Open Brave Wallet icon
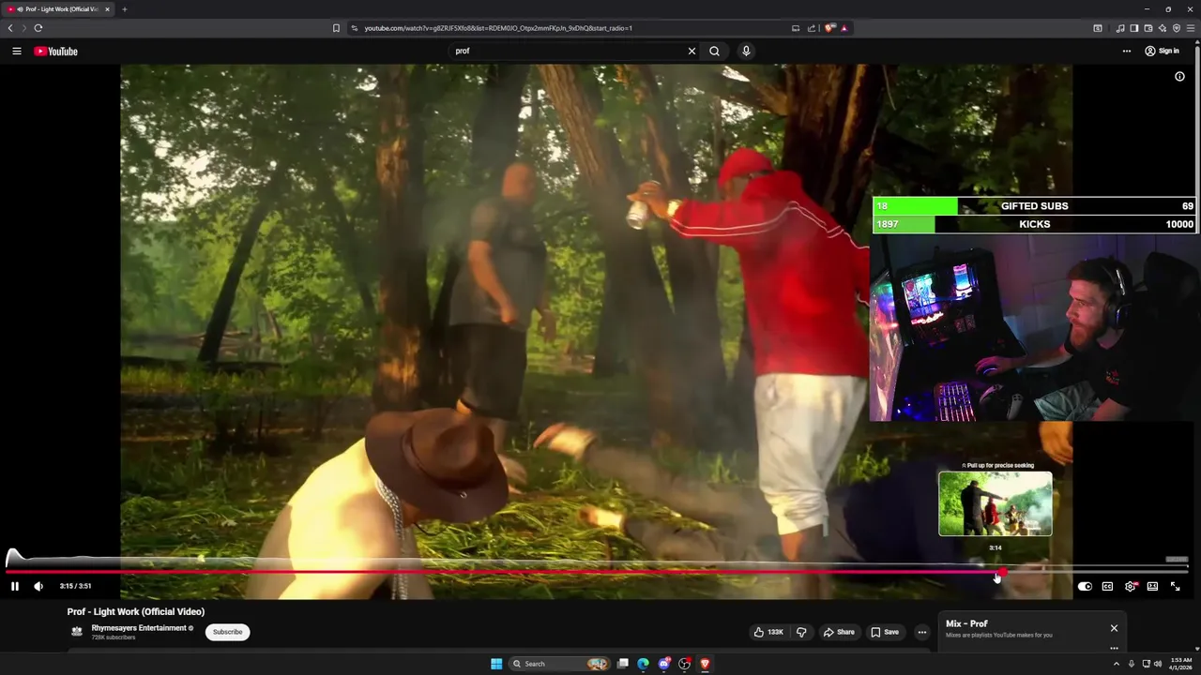Viewport: 1201px width, 675px height. [x=1148, y=28]
